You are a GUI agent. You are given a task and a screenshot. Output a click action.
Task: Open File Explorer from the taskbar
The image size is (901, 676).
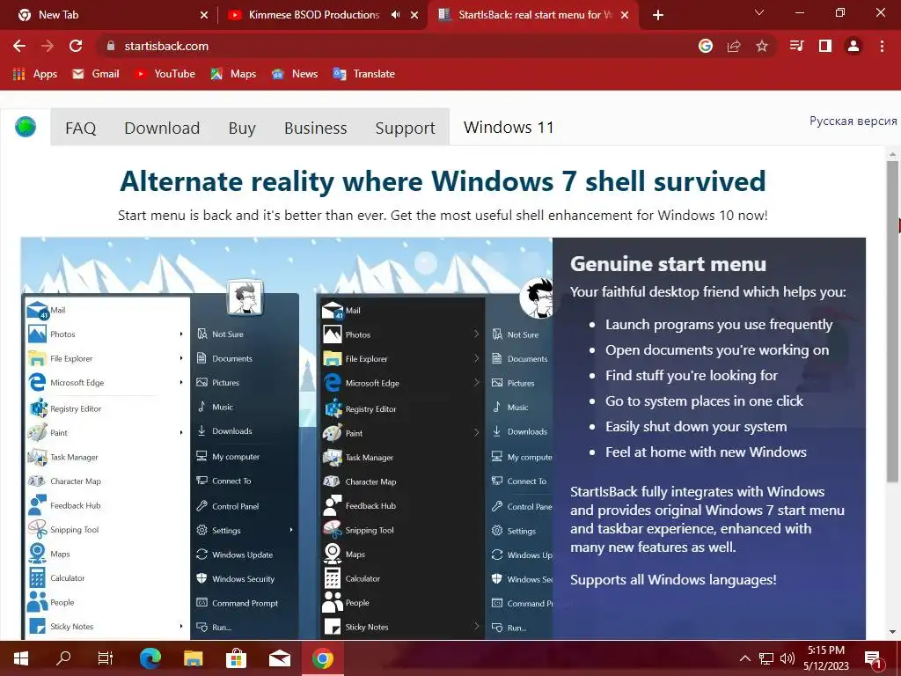pos(193,658)
